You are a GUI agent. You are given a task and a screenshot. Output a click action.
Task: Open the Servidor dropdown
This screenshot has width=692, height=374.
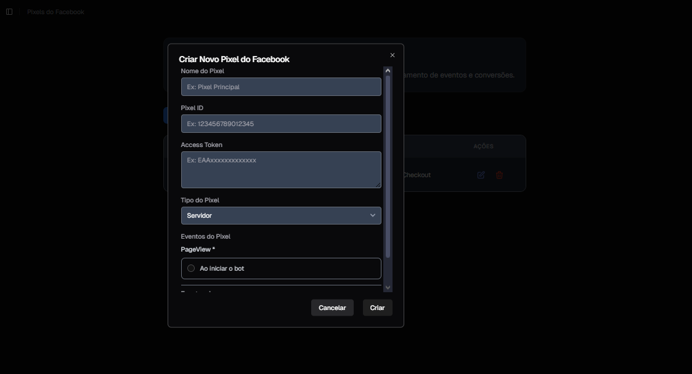click(280, 215)
